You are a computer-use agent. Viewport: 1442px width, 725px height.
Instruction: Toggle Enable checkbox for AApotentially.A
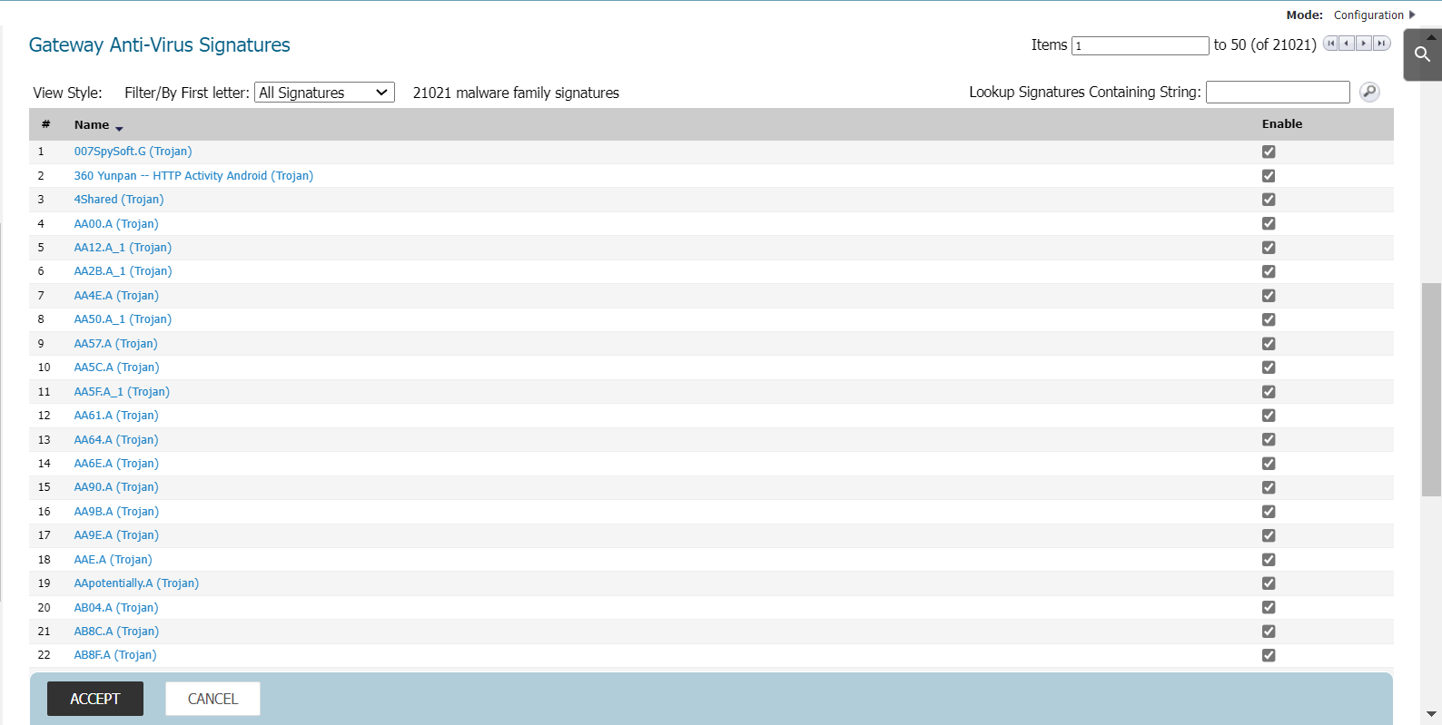[1269, 583]
